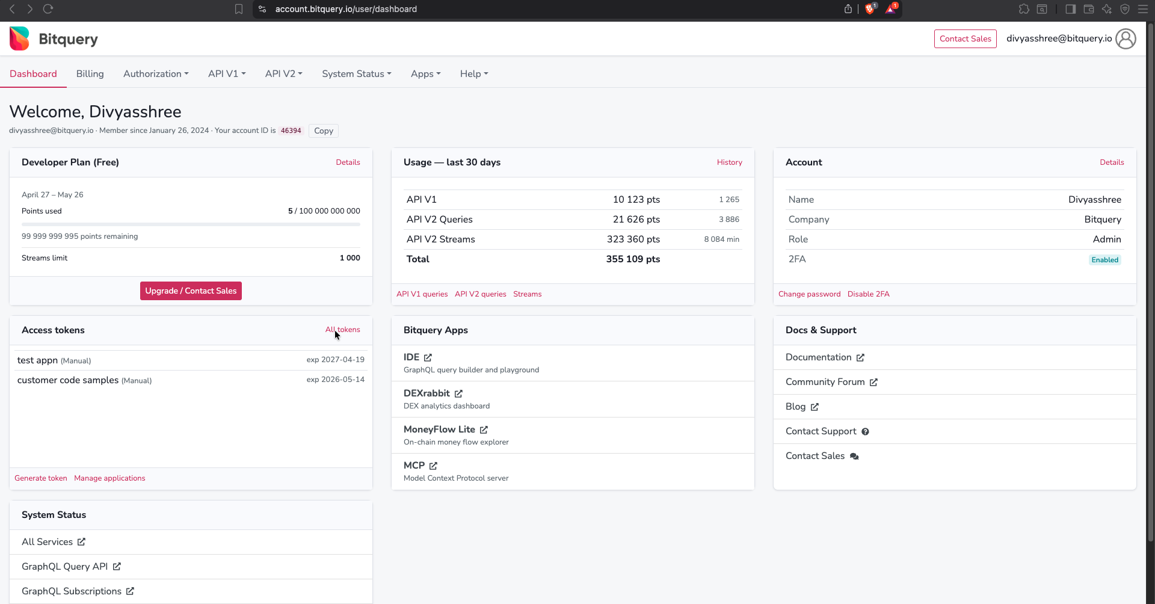Open the Help dropdown menu
This screenshot has height=604, width=1155.
[474, 73]
